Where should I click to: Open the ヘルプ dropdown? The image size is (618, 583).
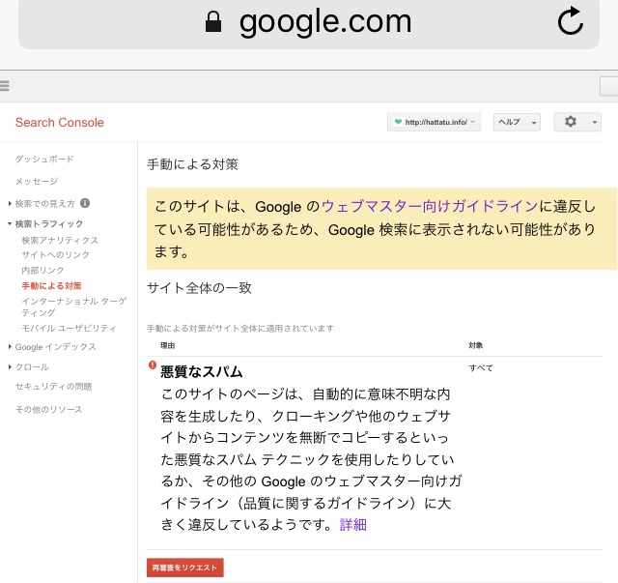(517, 122)
